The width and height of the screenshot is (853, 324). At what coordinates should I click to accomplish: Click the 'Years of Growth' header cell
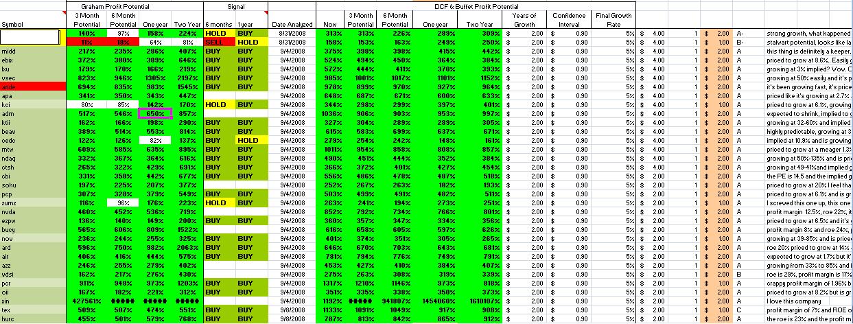526,20
